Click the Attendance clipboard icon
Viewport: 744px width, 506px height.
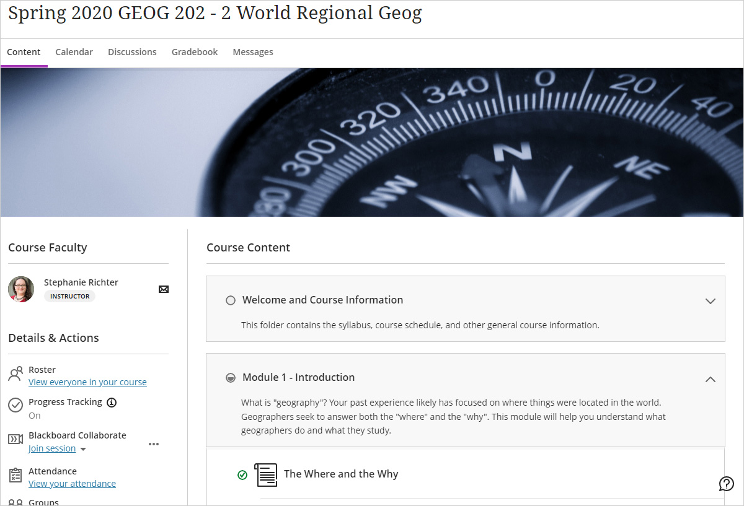tap(15, 476)
